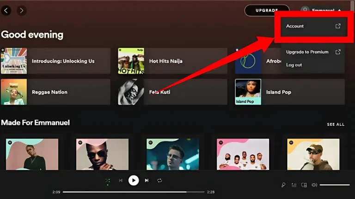Click the Unlocking Us cover art
The image size is (355, 199).
14,61
